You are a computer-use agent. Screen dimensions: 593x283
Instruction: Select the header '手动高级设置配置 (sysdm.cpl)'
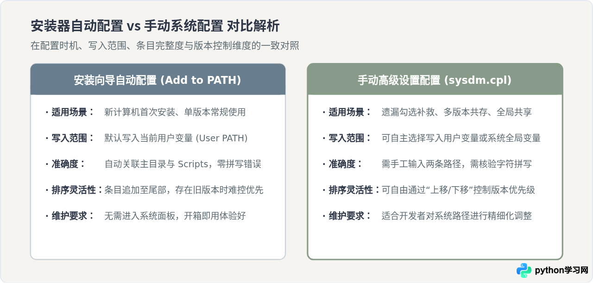click(x=435, y=80)
